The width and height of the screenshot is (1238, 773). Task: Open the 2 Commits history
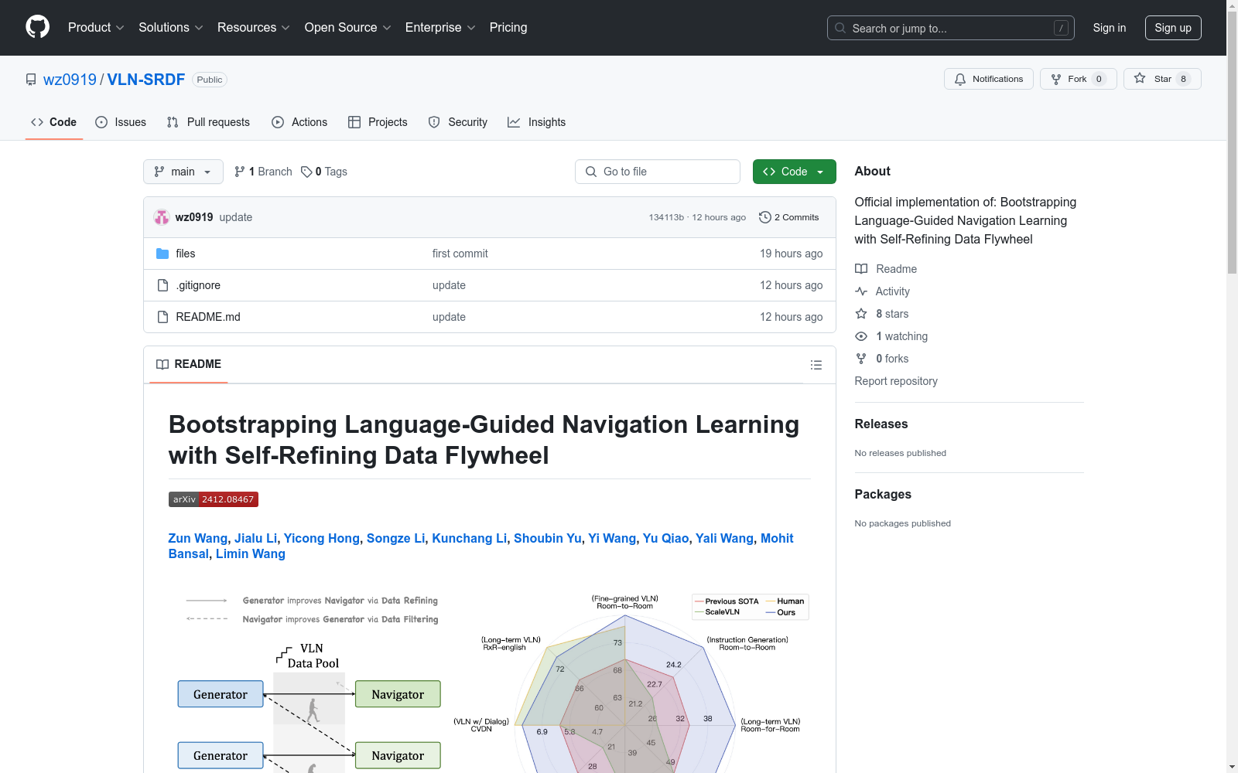point(788,217)
